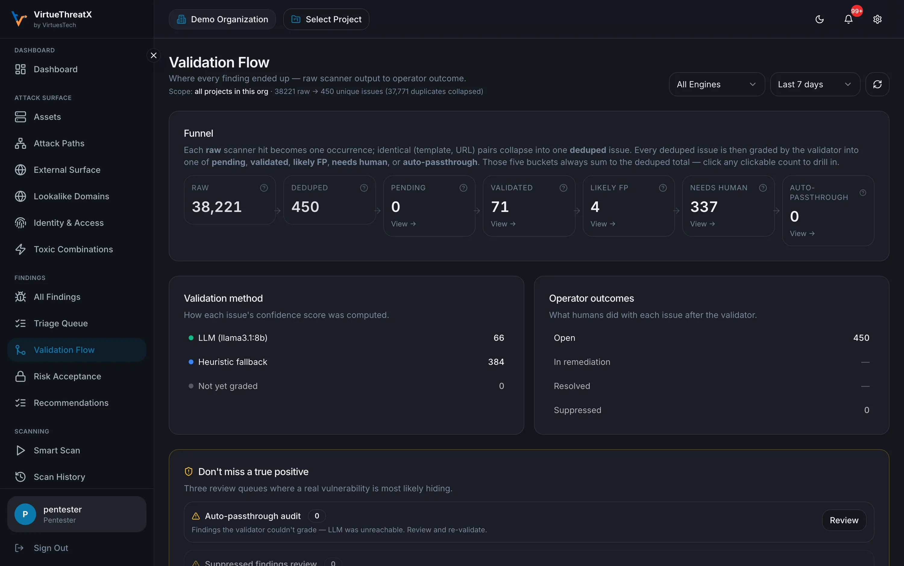
Task: Click the All Findings bug icon
Action: 20,297
